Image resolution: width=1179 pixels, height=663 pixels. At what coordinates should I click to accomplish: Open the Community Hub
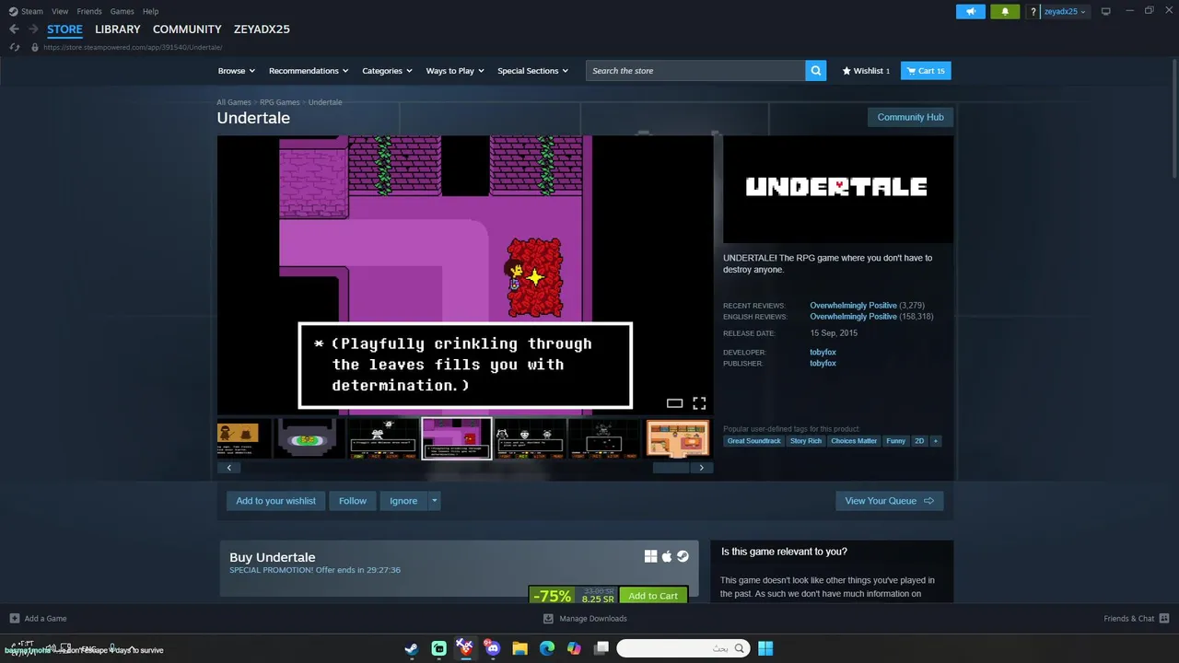[x=910, y=117]
